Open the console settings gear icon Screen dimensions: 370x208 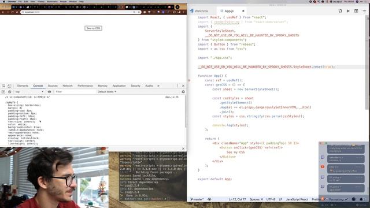tap(183, 92)
